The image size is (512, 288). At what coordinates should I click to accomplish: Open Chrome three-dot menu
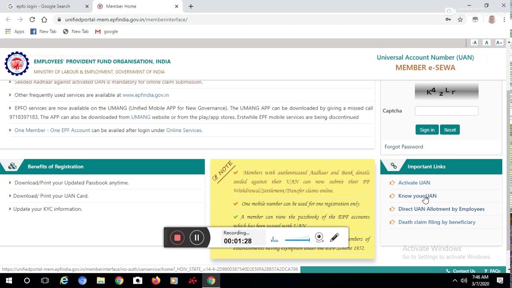(x=505, y=20)
